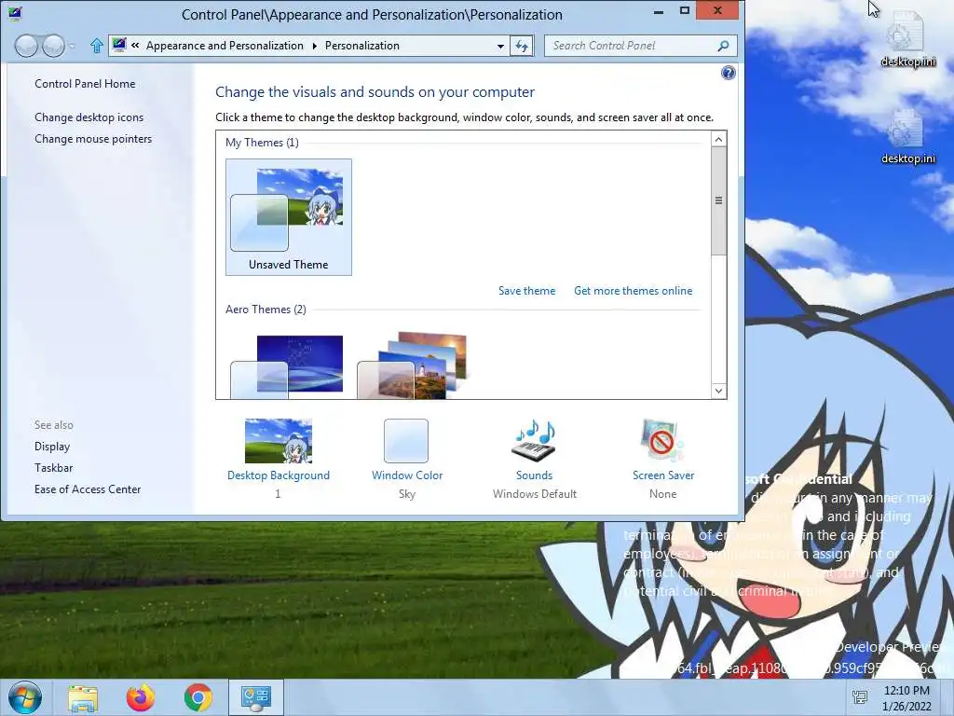Click Control Panel taskbar button
The height and width of the screenshot is (716, 954).
255,697
